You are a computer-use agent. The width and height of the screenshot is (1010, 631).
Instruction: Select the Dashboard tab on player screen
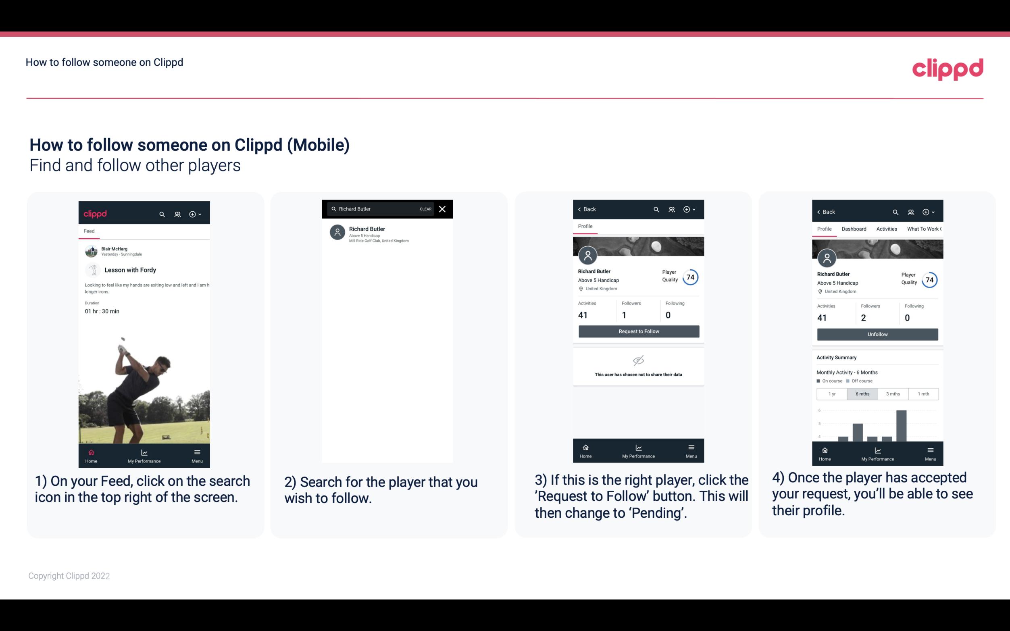854,228
